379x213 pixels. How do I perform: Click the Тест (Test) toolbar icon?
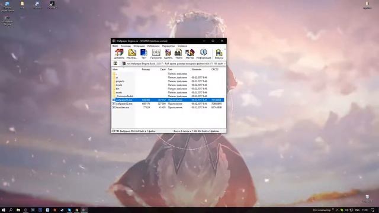coord(144,54)
